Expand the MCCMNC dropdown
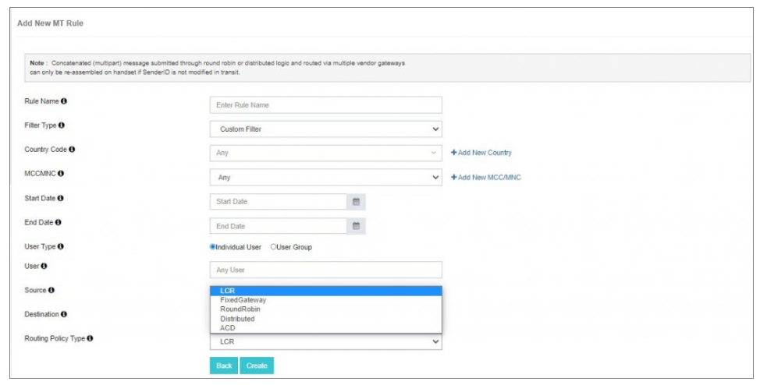 point(325,178)
